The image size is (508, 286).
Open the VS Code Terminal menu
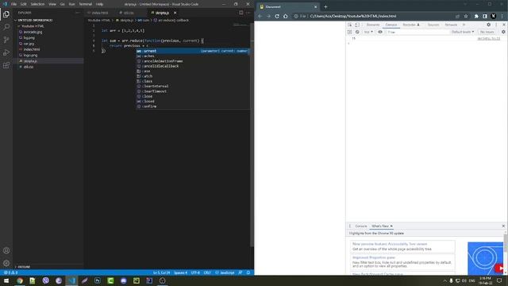point(86,4)
